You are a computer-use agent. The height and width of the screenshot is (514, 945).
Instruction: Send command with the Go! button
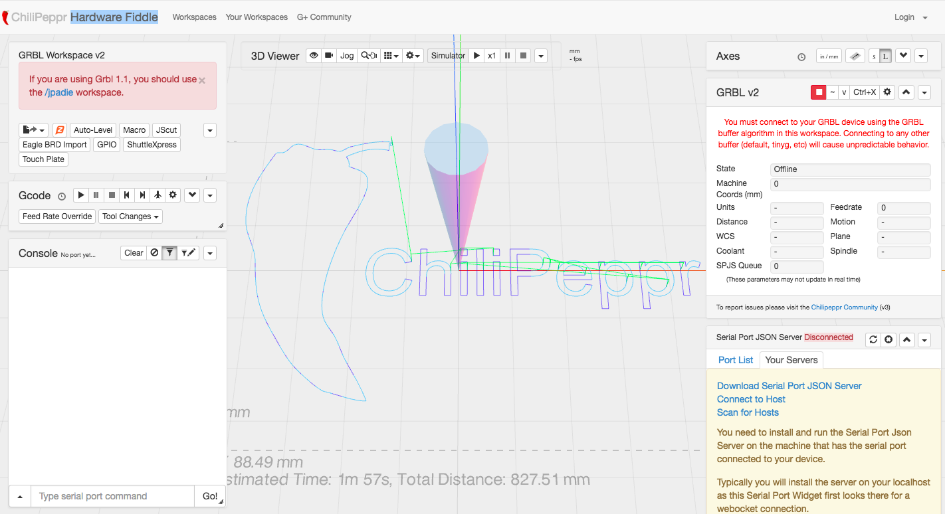click(210, 496)
